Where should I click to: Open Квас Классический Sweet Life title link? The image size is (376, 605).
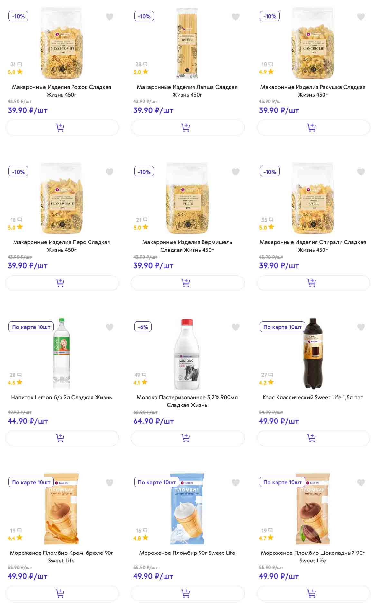pyautogui.click(x=313, y=397)
